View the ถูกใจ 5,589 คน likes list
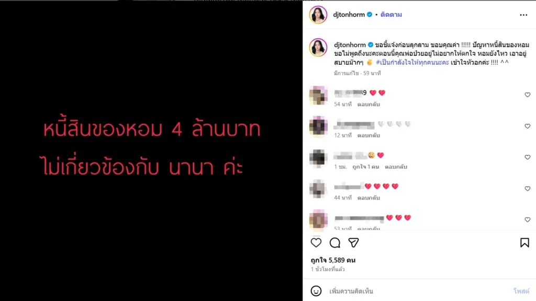The height and width of the screenshot is (301, 536). coord(333,260)
